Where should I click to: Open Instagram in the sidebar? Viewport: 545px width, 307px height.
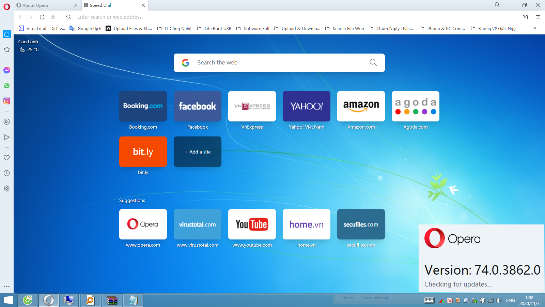7,101
